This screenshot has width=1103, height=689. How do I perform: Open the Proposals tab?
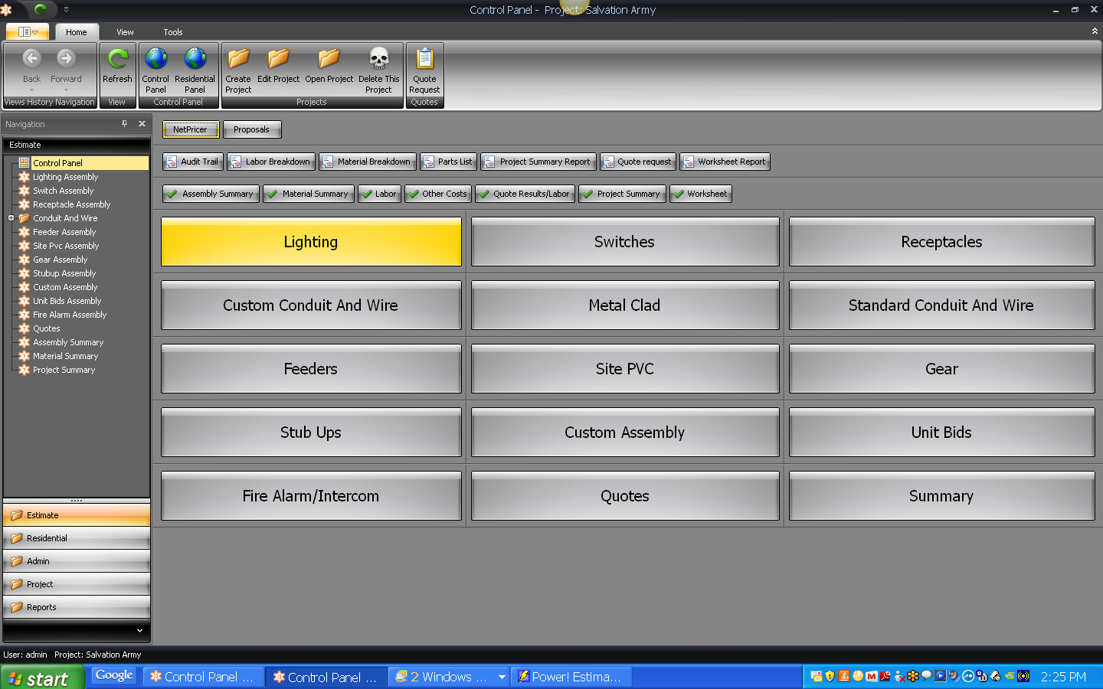(252, 129)
